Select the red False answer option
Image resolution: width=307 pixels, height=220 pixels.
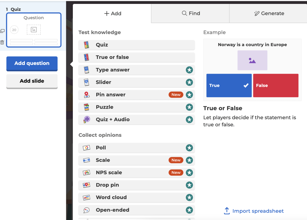276,86
